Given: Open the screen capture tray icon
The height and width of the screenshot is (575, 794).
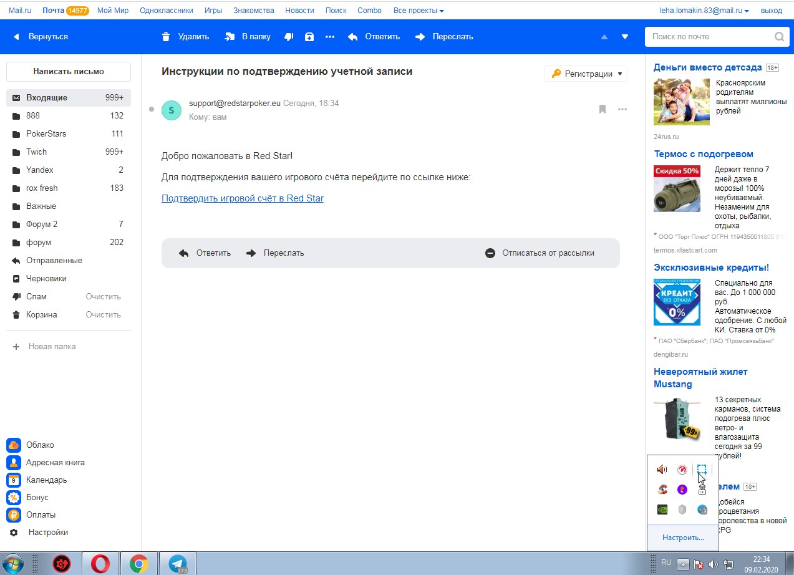Looking at the screenshot, I should click(702, 470).
